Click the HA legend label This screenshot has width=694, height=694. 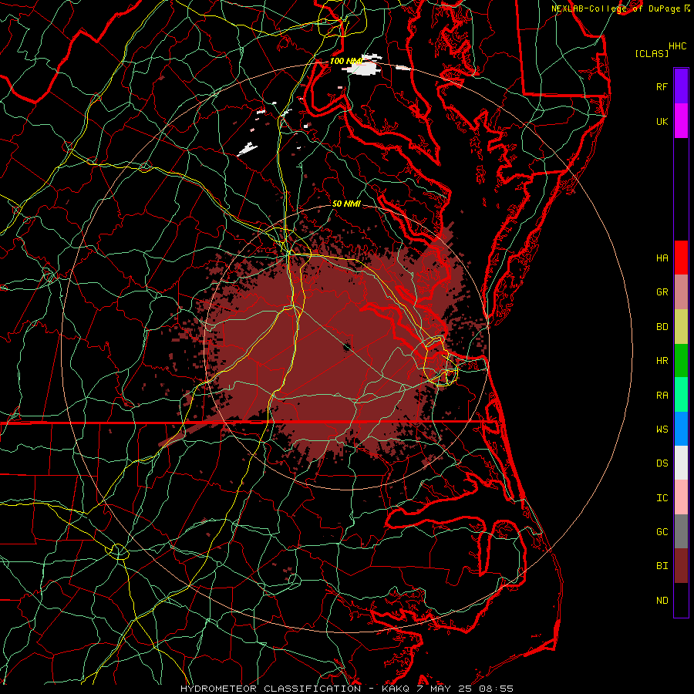pos(662,258)
